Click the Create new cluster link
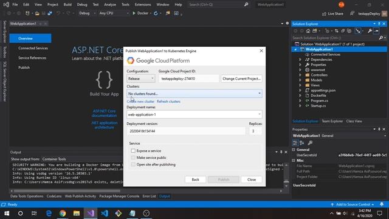 pyautogui.click(x=140, y=102)
